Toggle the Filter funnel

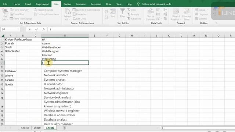[122, 13]
